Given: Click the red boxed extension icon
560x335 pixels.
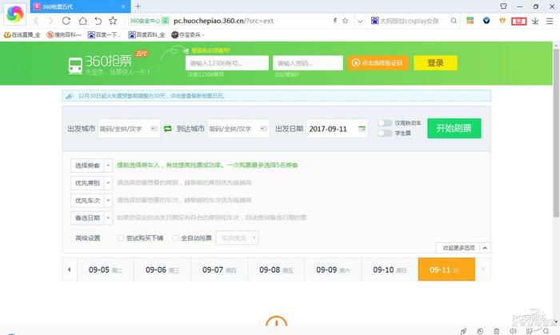Looking at the screenshot, I should [519, 21].
